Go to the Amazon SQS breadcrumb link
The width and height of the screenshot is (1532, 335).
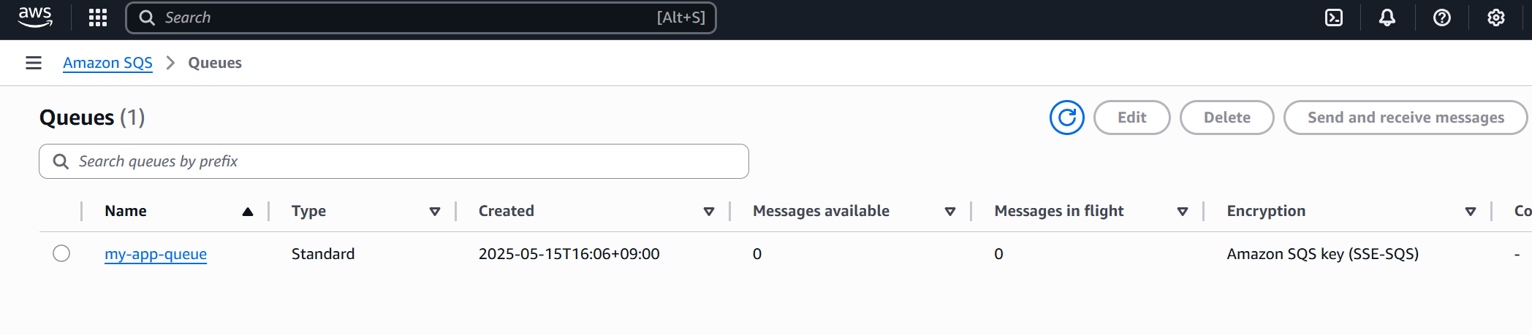click(x=107, y=63)
